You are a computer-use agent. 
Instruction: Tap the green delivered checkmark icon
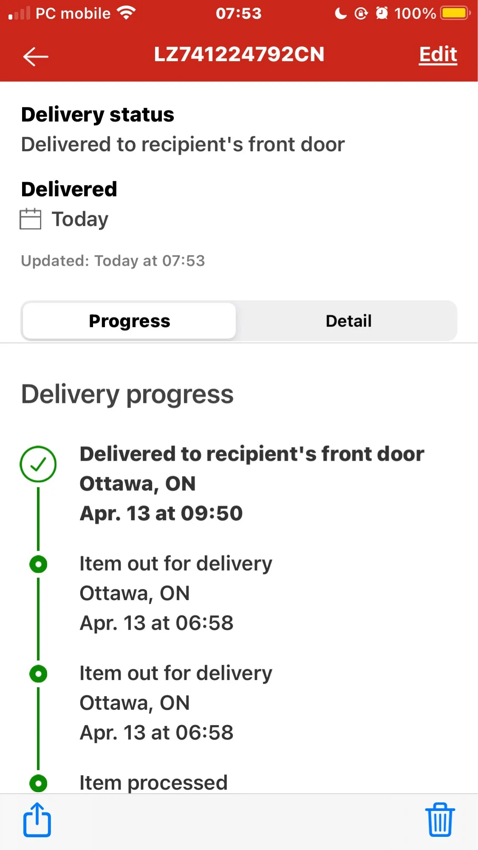pyautogui.click(x=38, y=464)
